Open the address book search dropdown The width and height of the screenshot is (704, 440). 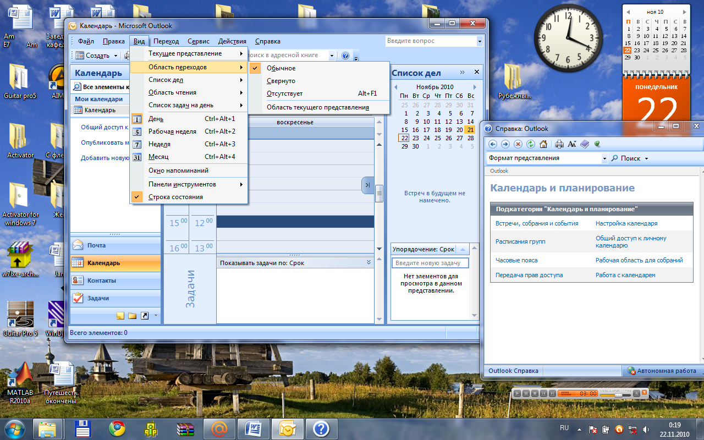332,56
